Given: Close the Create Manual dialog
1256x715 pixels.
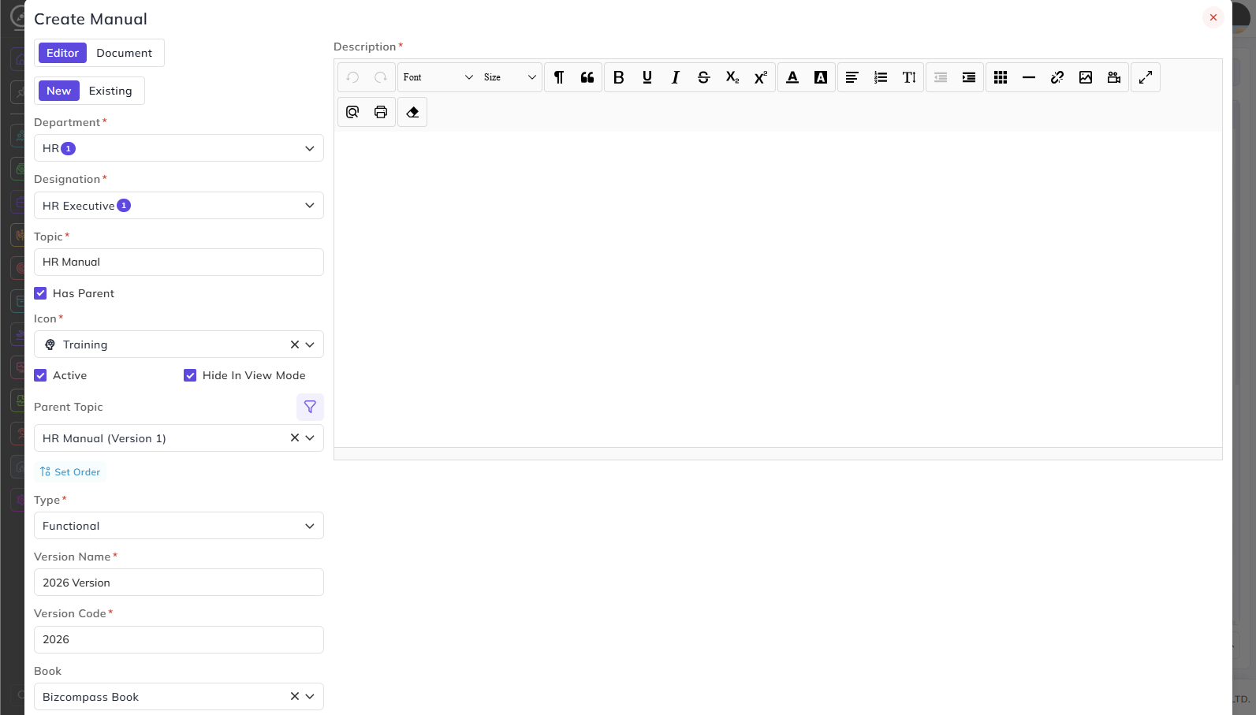Looking at the screenshot, I should [x=1213, y=17].
